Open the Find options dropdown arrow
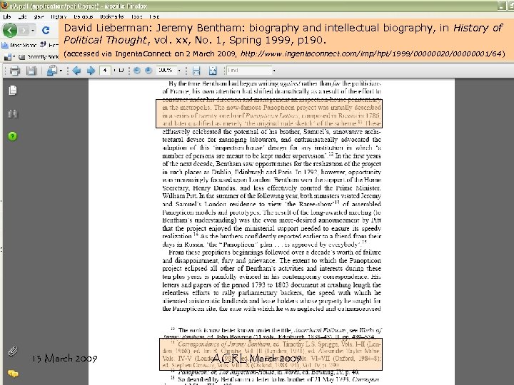 (274, 71)
